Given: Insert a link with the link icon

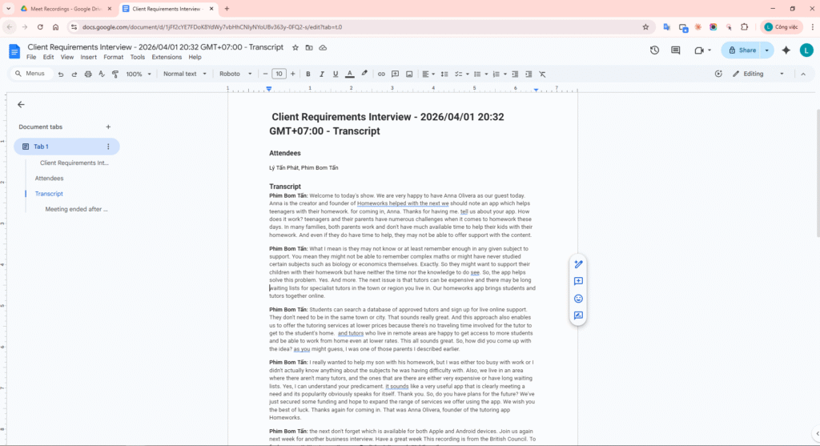Looking at the screenshot, I should pyautogui.click(x=381, y=74).
